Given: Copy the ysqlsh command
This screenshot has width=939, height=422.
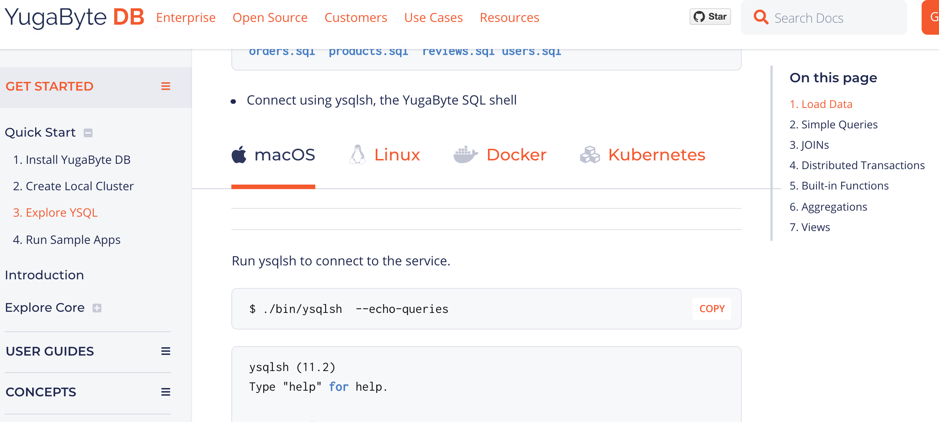Looking at the screenshot, I should pos(712,309).
